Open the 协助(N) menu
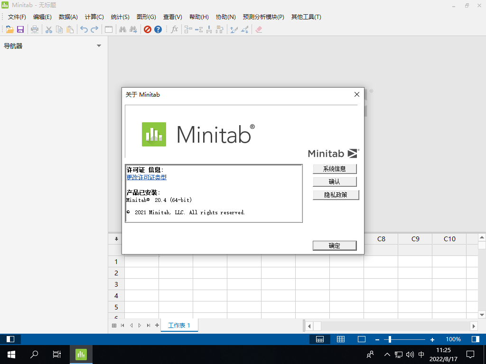 (x=225, y=17)
